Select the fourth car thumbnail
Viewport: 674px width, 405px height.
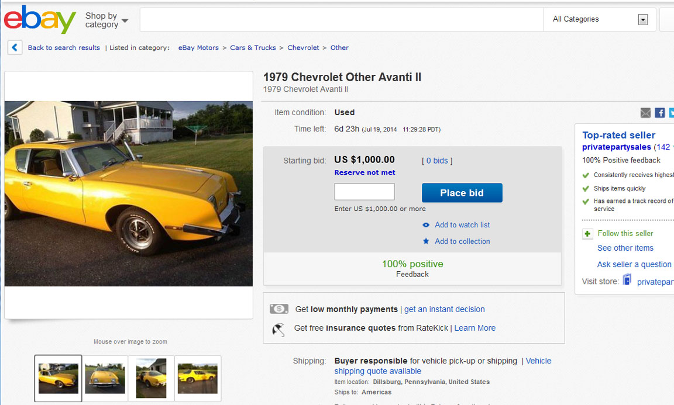click(x=198, y=378)
